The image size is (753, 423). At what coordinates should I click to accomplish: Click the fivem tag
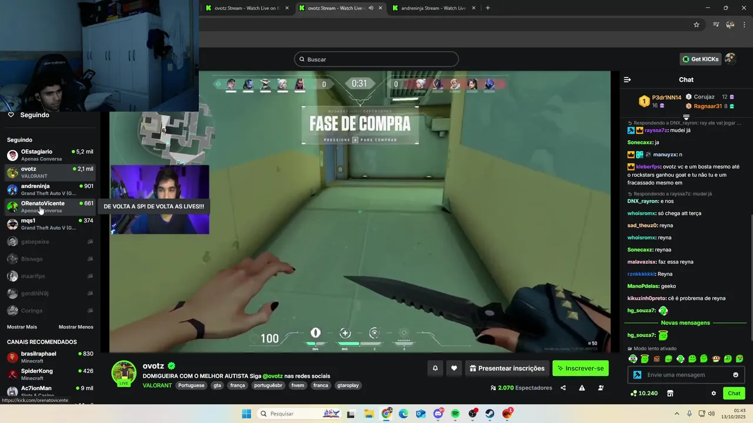click(298, 385)
